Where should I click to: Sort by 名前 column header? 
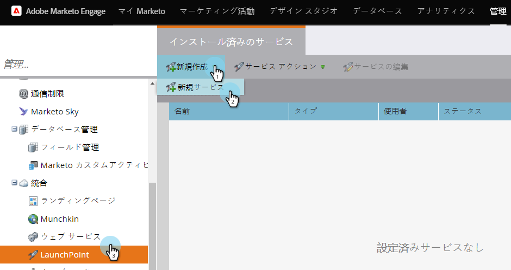coord(229,112)
